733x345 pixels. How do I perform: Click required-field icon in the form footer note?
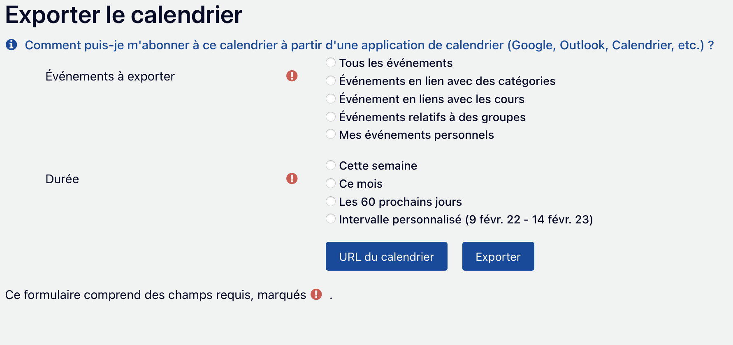click(x=316, y=294)
